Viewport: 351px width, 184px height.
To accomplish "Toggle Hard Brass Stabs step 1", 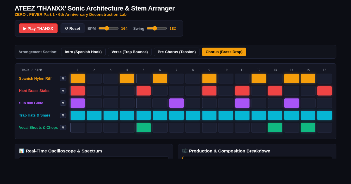I will click(78, 91).
